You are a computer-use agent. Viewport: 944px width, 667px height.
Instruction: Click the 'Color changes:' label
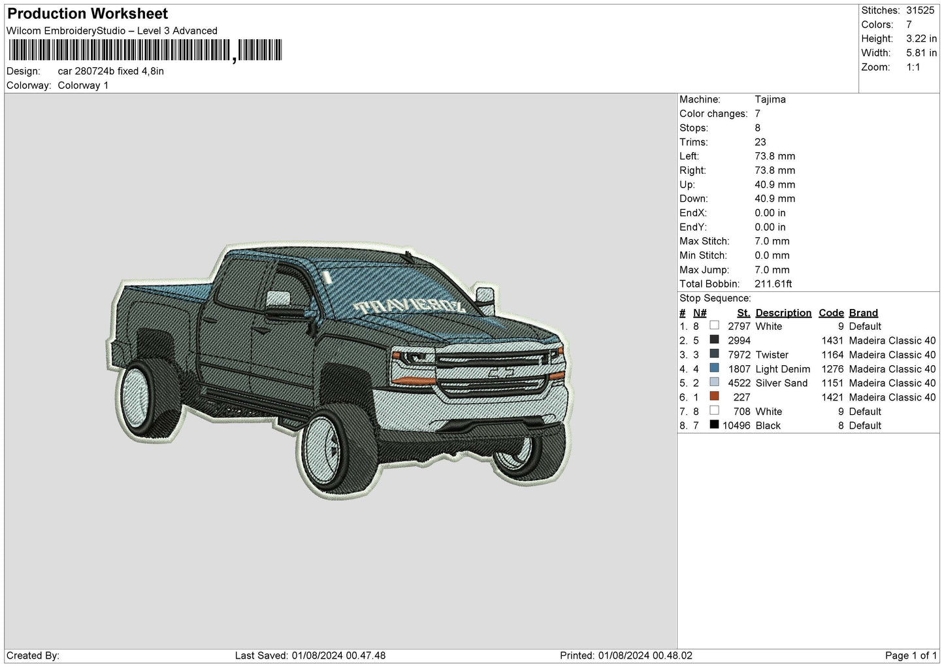click(x=713, y=114)
